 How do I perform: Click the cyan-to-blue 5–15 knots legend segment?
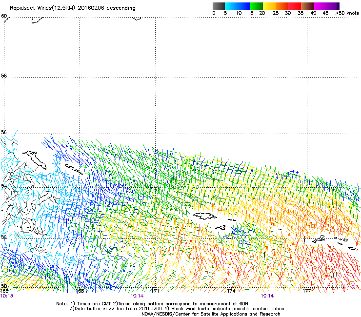tap(238, 6)
